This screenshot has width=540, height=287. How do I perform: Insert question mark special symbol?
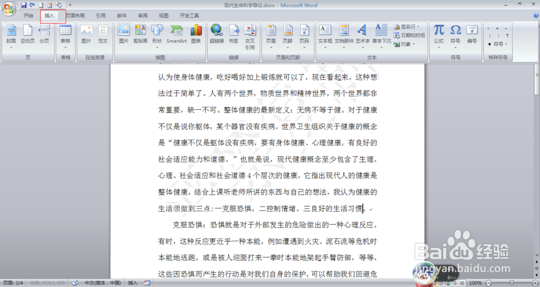tap(507, 36)
